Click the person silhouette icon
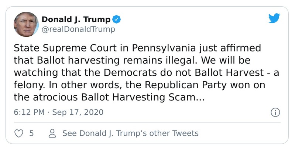The image size is (295, 150). pyautogui.click(x=53, y=133)
